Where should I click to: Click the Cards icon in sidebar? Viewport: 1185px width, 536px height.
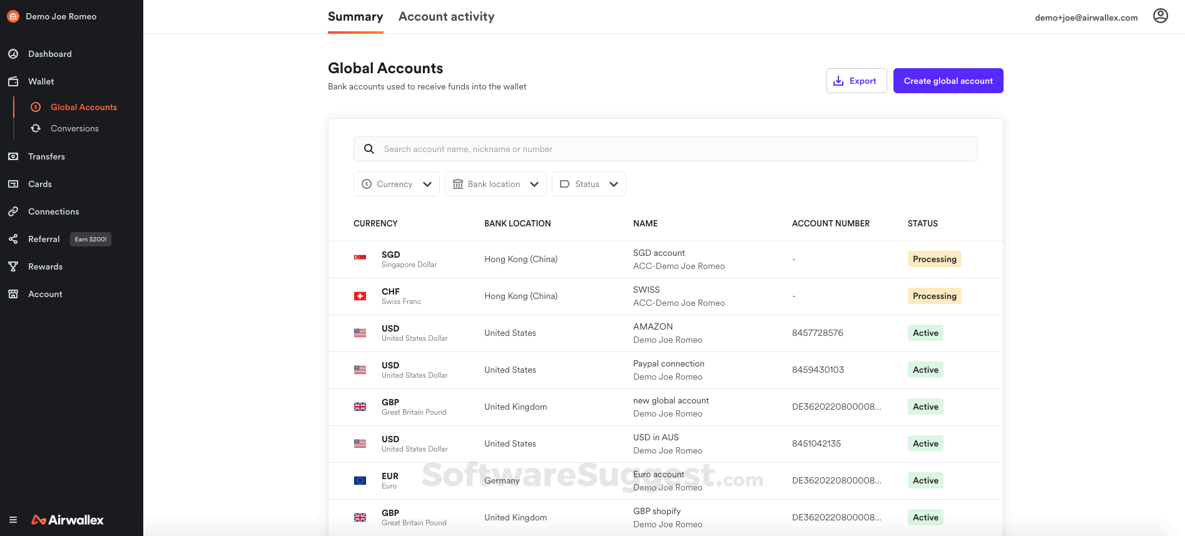click(x=13, y=184)
